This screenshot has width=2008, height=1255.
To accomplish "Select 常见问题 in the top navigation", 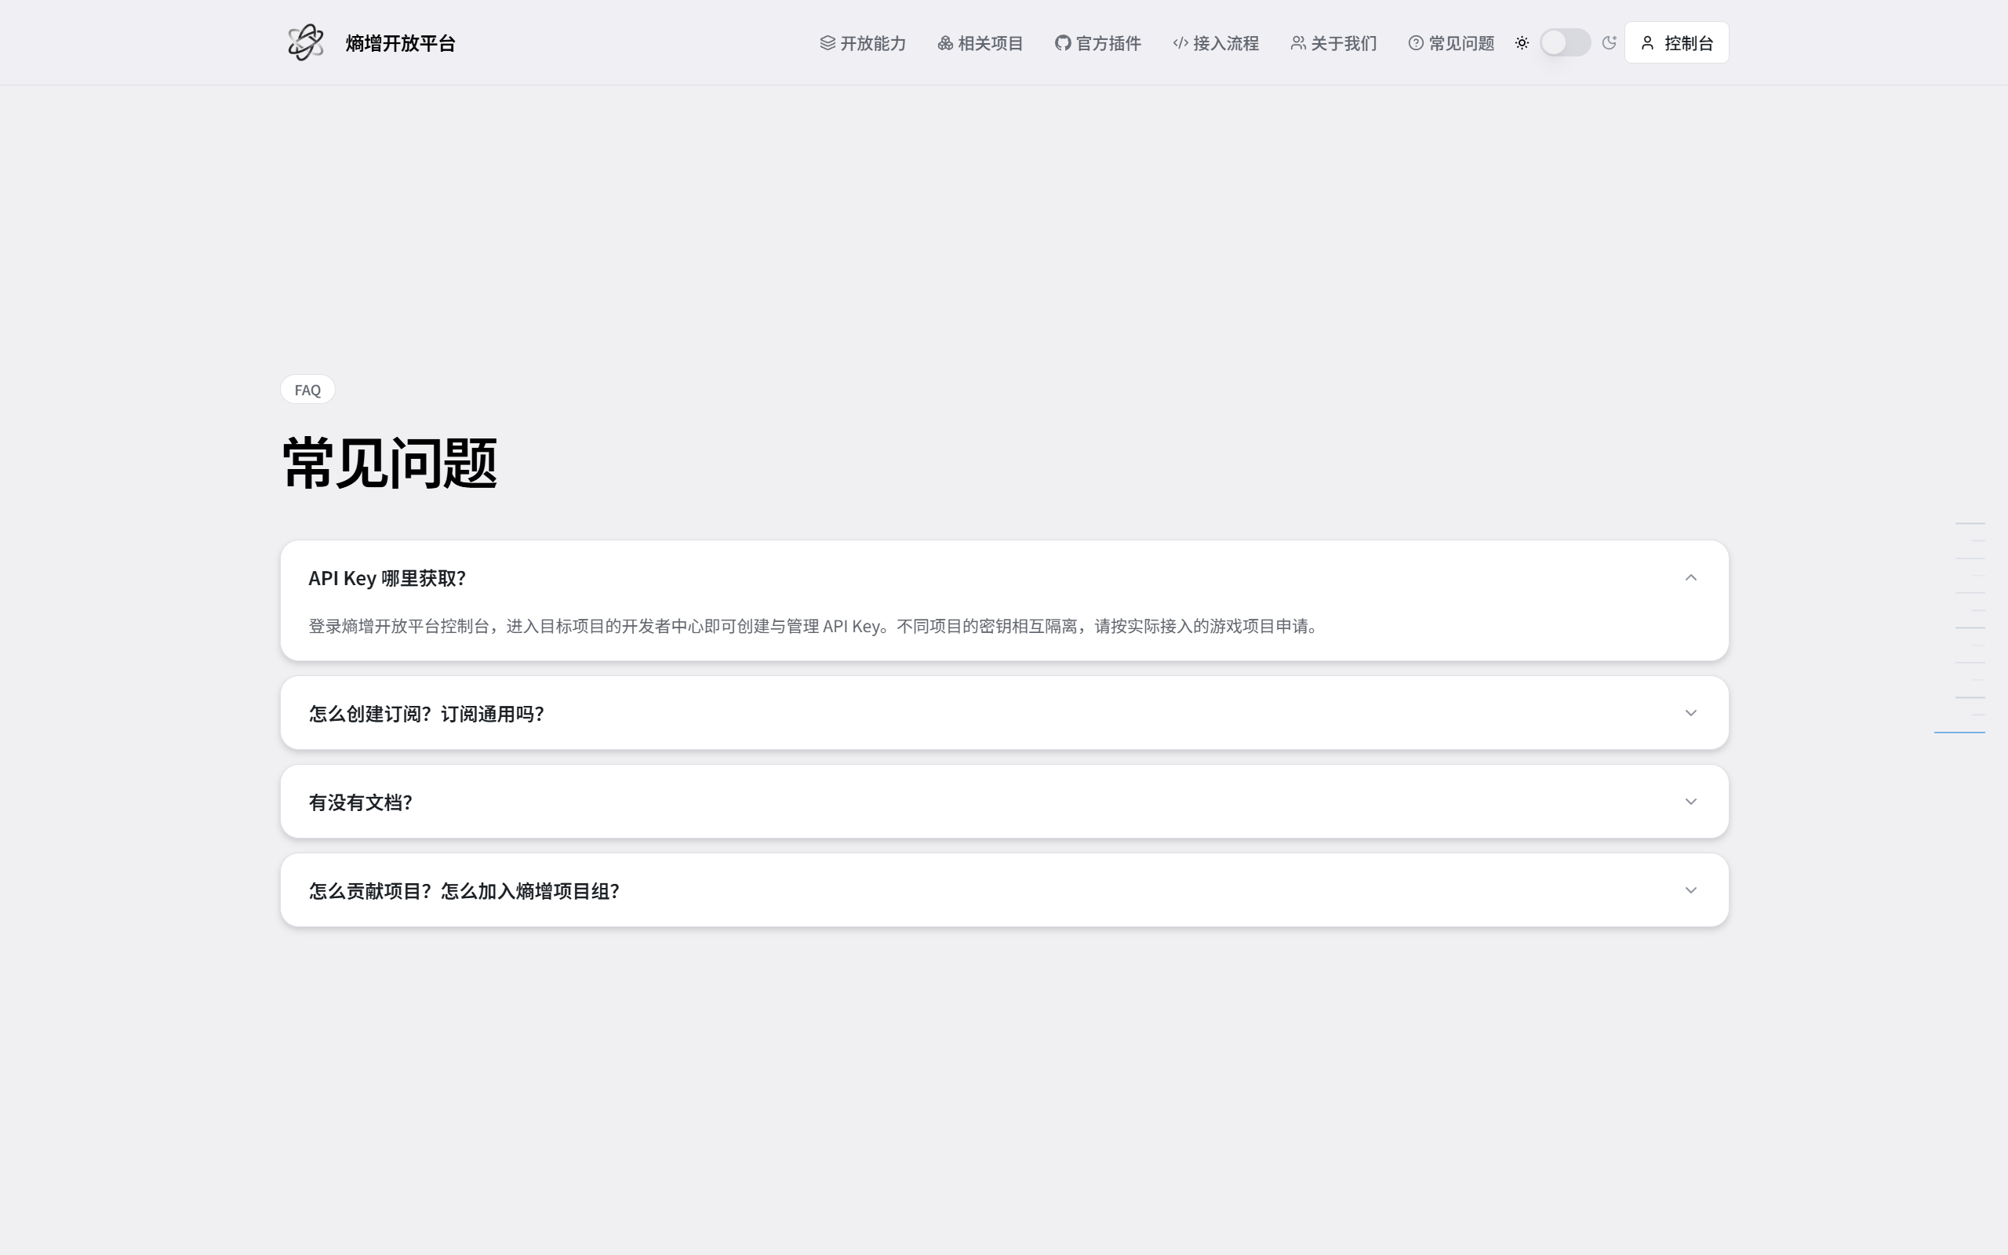I will tap(1451, 43).
